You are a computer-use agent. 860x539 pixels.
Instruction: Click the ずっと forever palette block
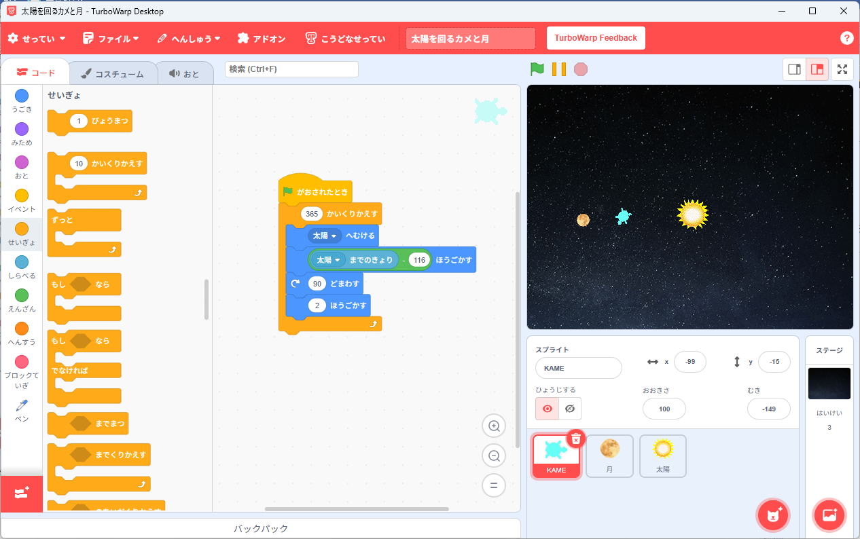(x=84, y=232)
